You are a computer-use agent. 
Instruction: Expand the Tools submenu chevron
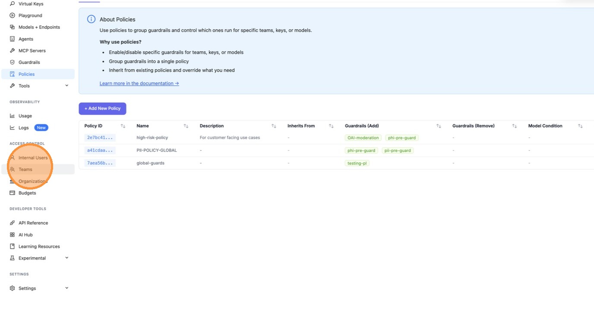click(67, 85)
